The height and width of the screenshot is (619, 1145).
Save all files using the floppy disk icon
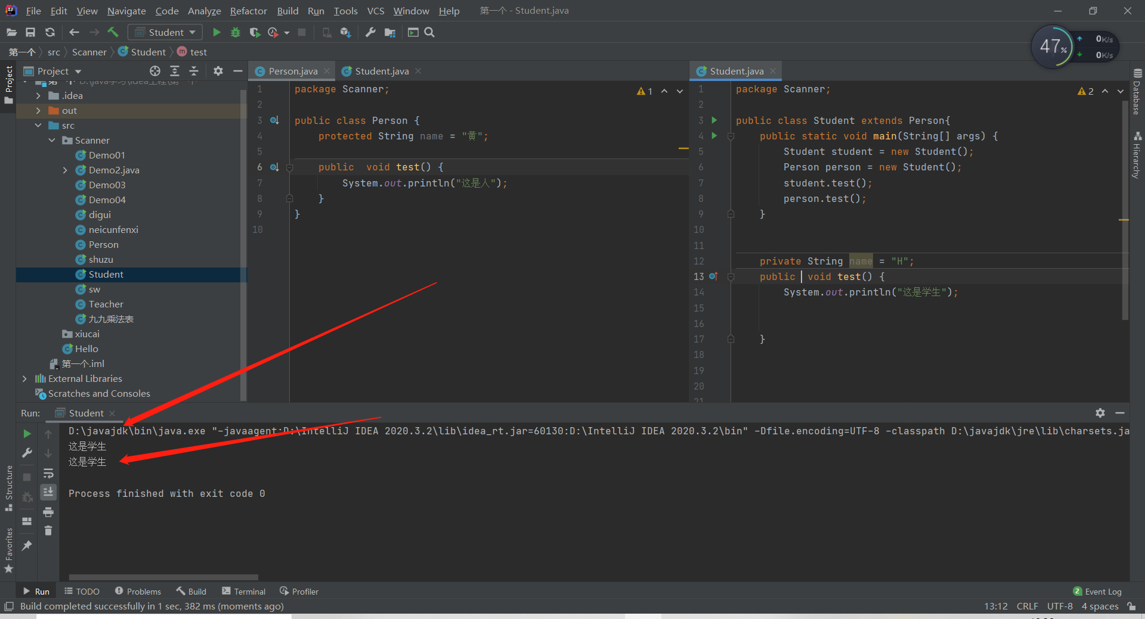30,32
